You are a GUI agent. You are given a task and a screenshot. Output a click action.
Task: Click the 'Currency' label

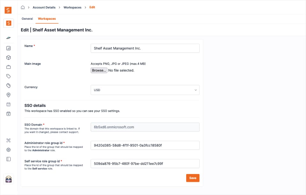(31, 87)
